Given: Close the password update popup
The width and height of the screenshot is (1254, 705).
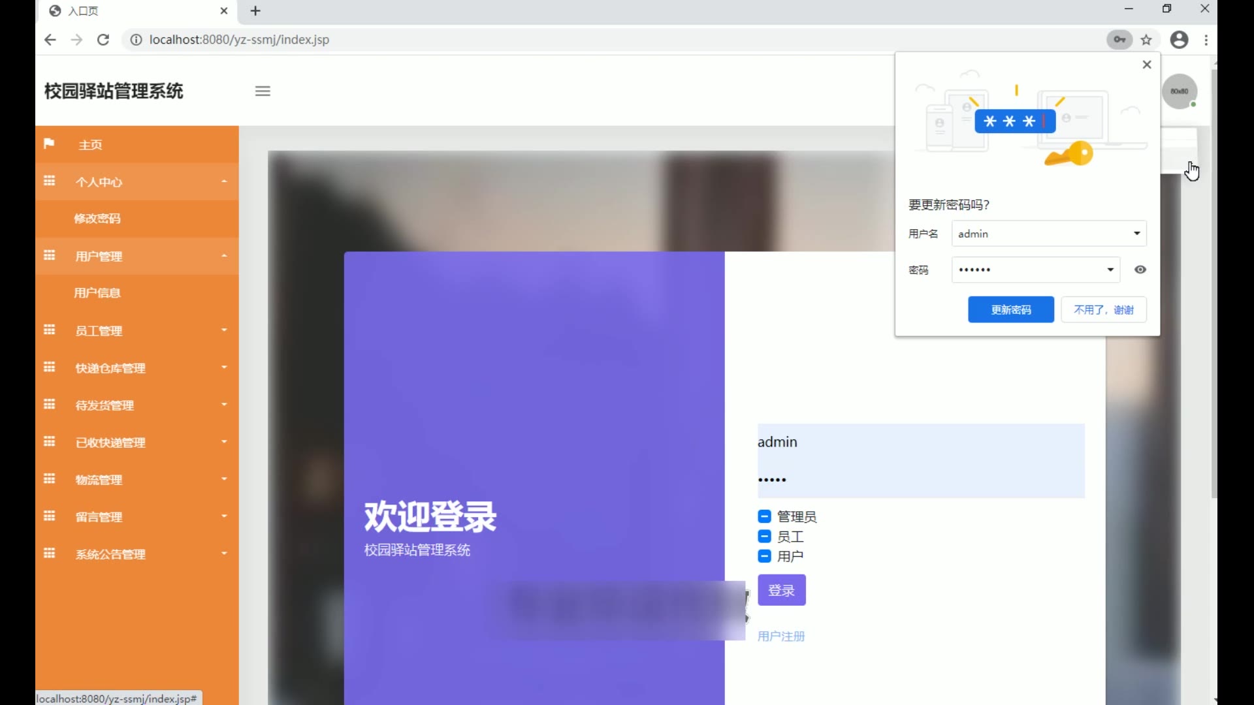Looking at the screenshot, I should (x=1147, y=65).
